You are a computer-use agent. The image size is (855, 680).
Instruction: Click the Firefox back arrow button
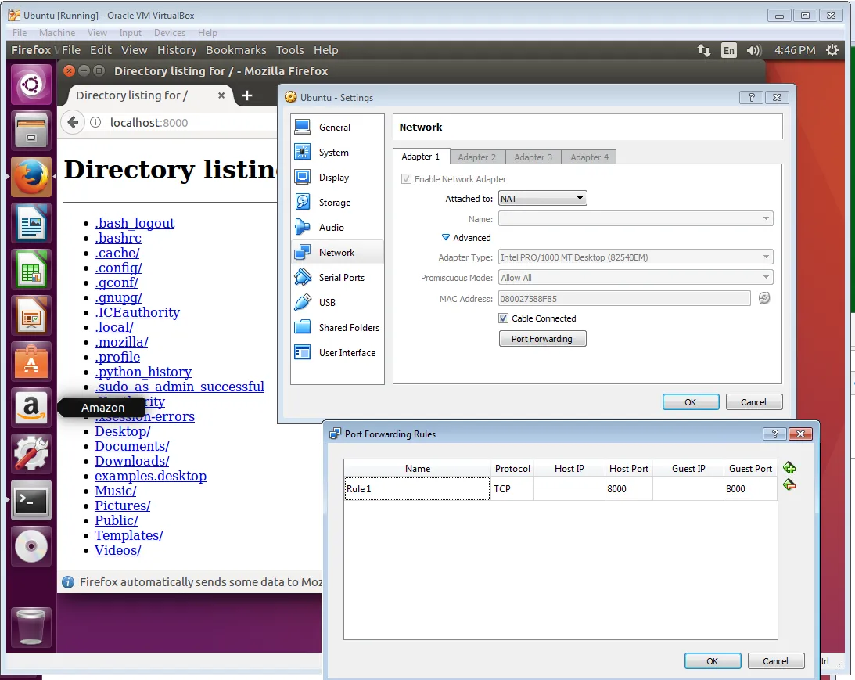click(x=73, y=122)
